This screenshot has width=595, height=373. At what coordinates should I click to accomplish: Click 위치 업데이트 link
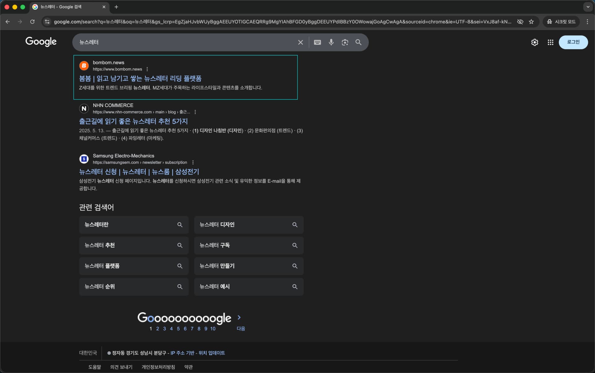pyautogui.click(x=212, y=353)
